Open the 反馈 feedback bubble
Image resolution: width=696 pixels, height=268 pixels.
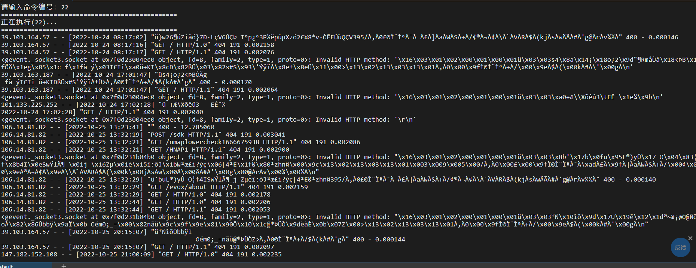680,247
